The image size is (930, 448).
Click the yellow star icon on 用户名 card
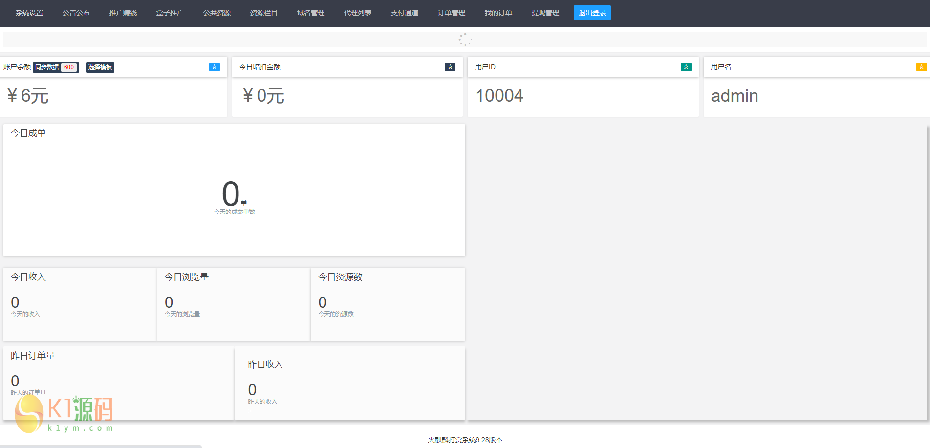[x=921, y=67]
